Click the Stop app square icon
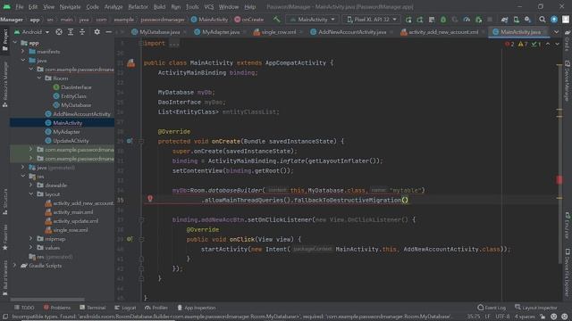572x321 pixels. (x=490, y=20)
